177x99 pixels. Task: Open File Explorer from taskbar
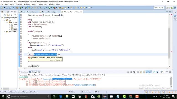[x=67, y=97]
